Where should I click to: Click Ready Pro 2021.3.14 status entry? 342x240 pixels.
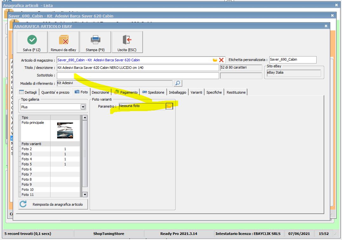click(x=179, y=233)
